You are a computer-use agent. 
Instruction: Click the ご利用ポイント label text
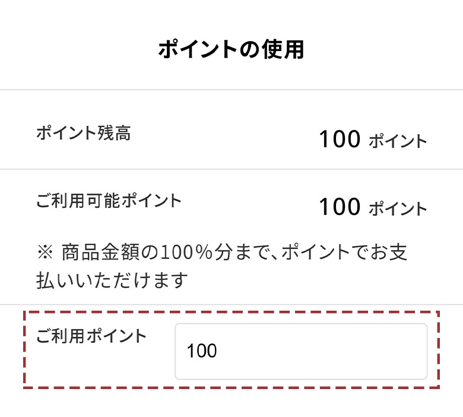coord(91,336)
